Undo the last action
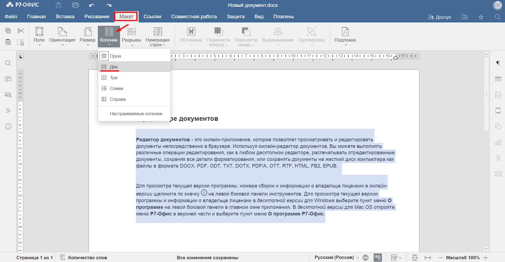 click(x=92, y=5)
